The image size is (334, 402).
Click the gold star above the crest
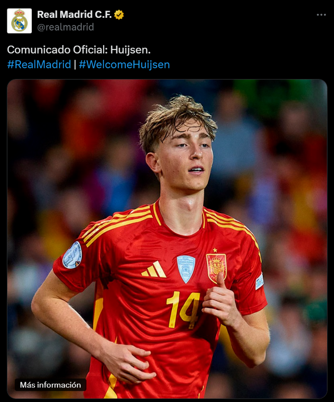pyautogui.click(x=215, y=249)
